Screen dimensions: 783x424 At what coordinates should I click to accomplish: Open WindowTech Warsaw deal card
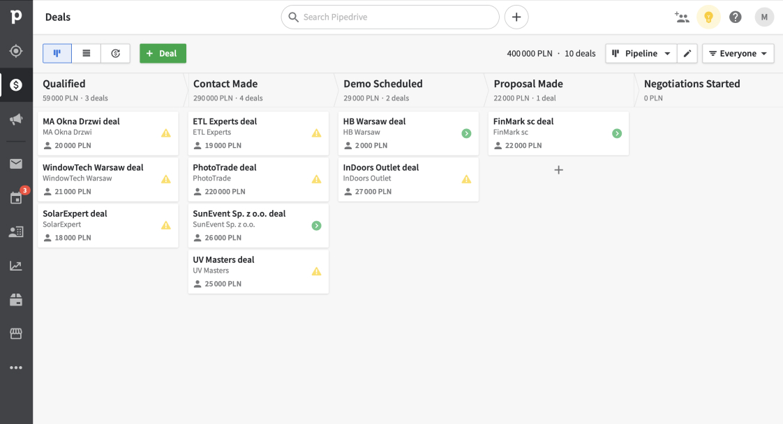[x=108, y=180]
